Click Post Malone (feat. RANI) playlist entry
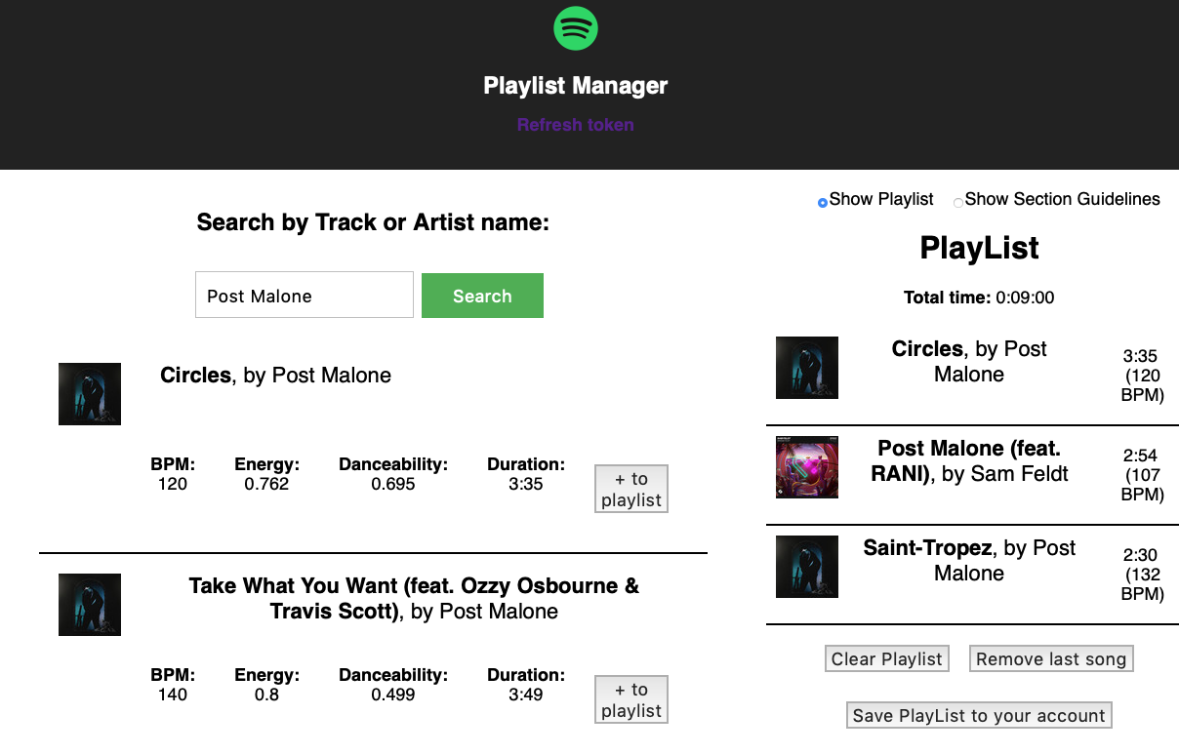The width and height of the screenshot is (1179, 755). [x=969, y=460]
